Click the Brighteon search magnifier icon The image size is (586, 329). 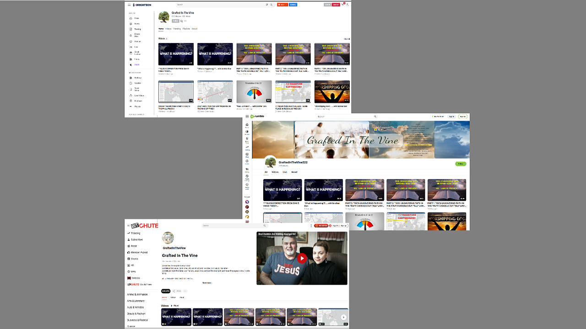coord(271,5)
